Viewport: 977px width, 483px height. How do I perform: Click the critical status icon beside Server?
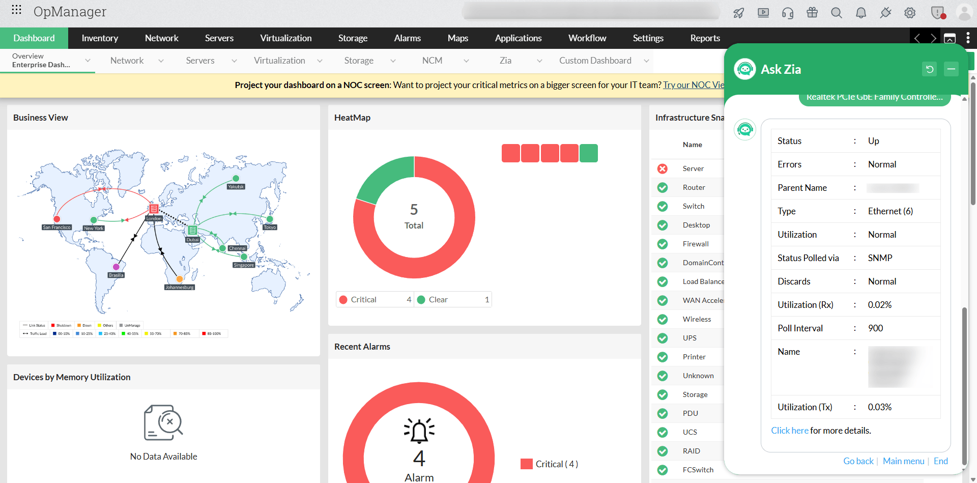pos(663,168)
